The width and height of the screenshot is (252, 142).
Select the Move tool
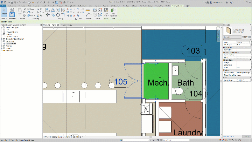pyautogui.click(x=48, y=15)
